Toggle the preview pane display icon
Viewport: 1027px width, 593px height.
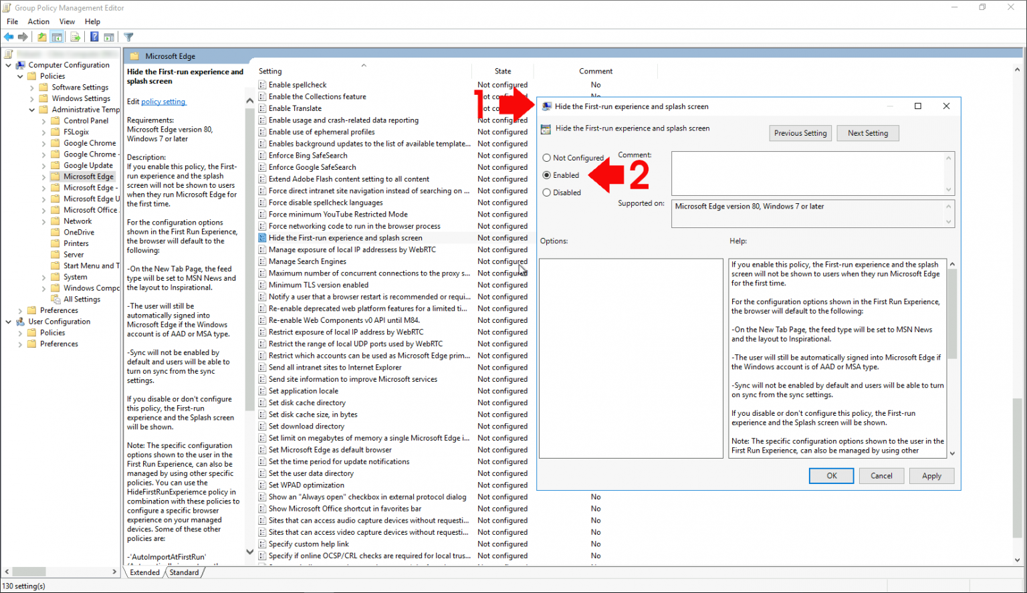pos(109,37)
